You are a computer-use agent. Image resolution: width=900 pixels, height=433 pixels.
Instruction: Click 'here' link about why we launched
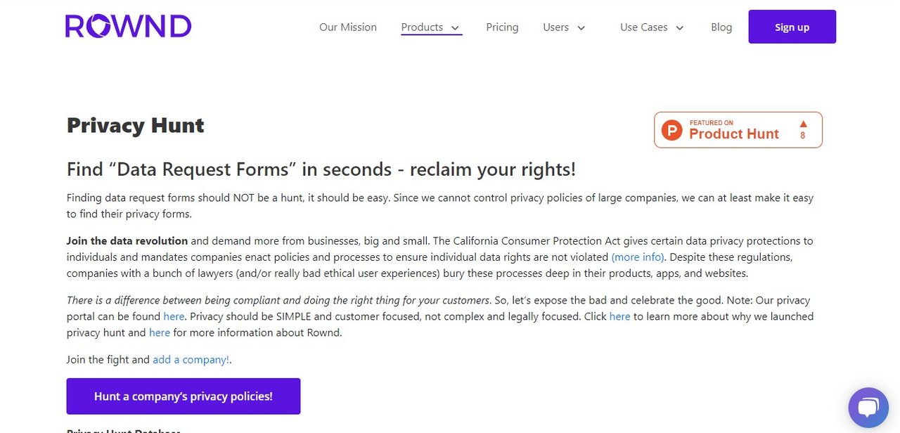coord(619,317)
